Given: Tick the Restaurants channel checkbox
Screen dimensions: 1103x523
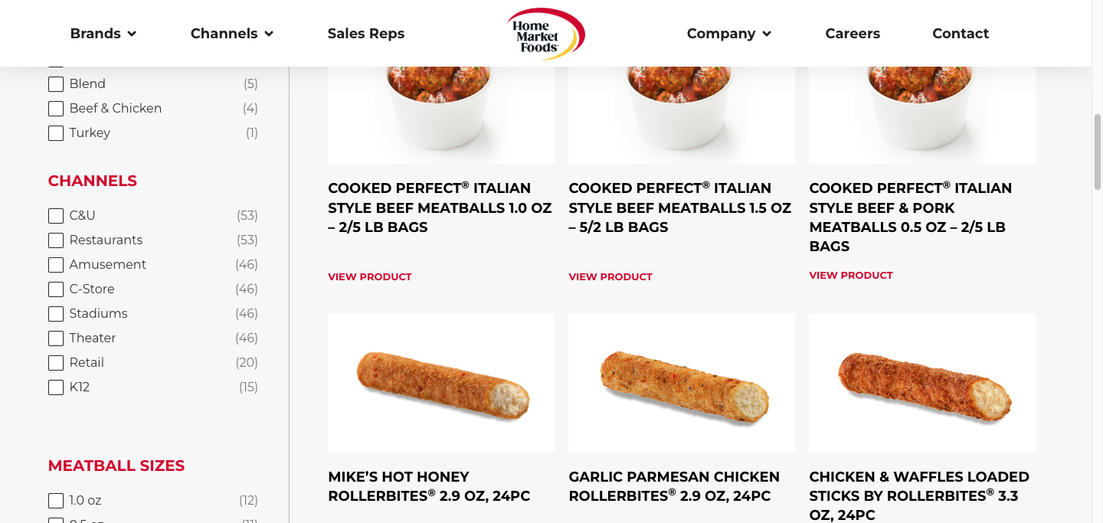Looking at the screenshot, I should click(x=56, y=240).
